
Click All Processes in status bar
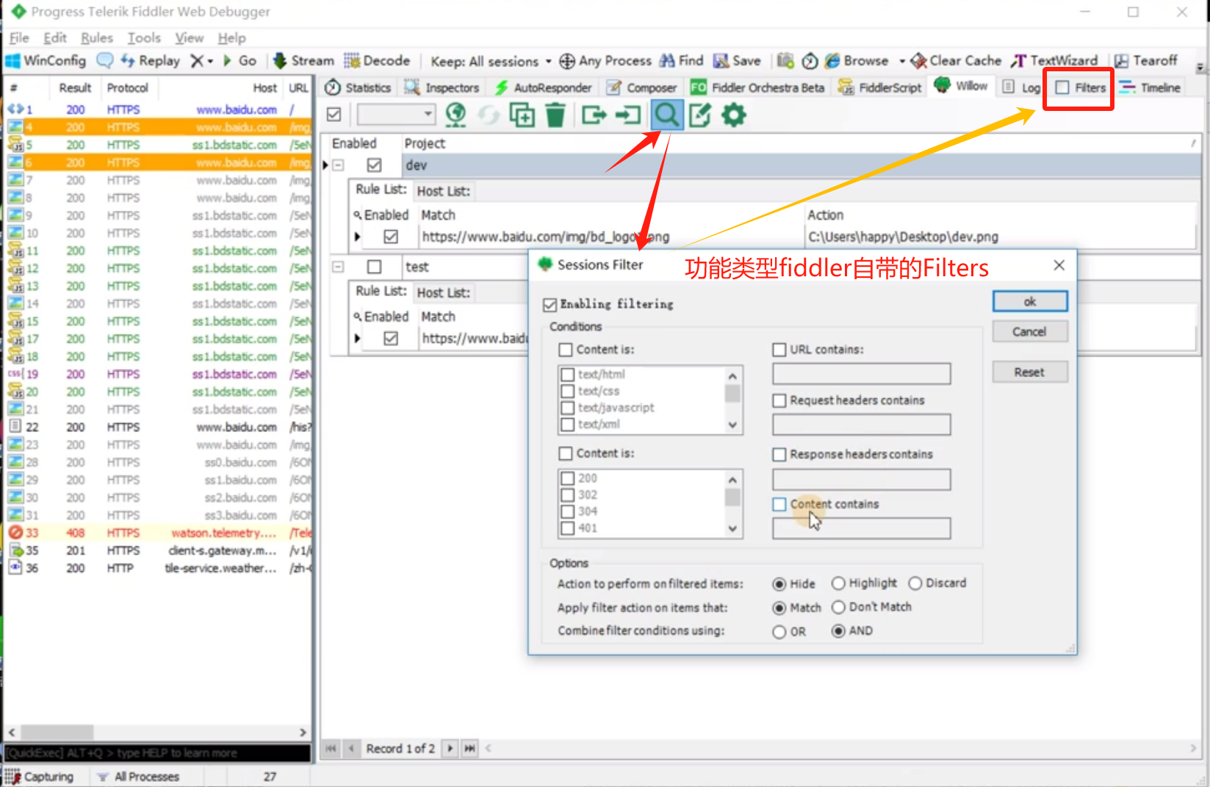point(140,777)
